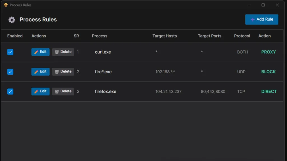The image size is (287, 161).
Task: Click the Process column header
Action: (99, 36)
